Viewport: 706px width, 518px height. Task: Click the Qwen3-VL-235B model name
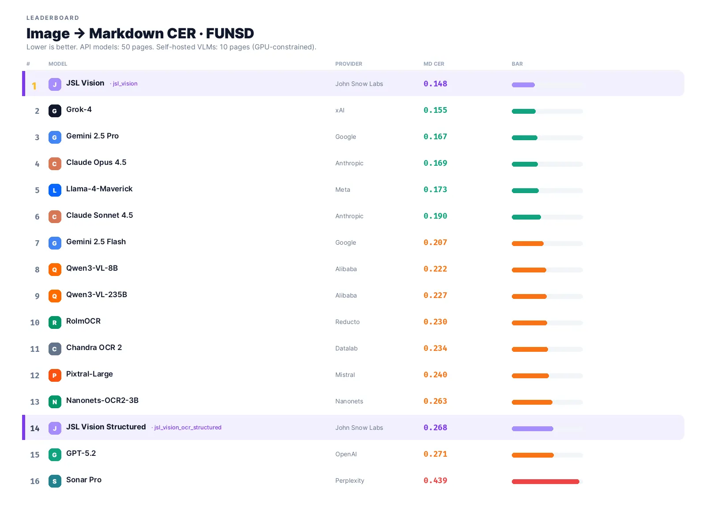[97, 294]
